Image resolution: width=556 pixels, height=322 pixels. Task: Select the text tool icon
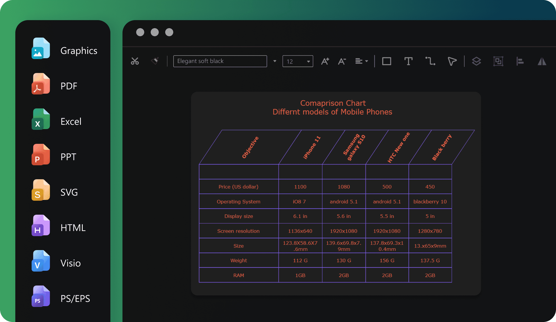click(x=408, y=61)
